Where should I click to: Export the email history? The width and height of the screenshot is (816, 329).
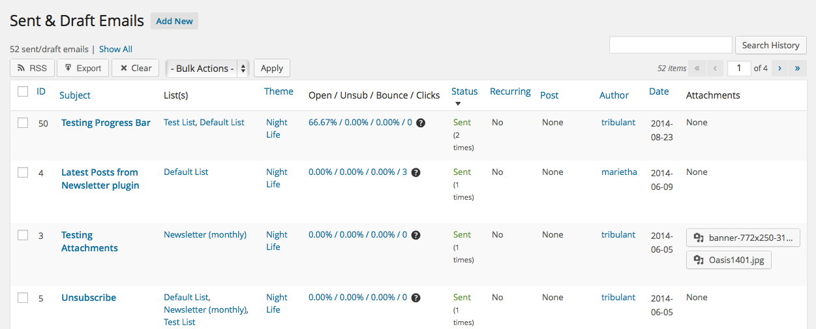(83, 68)
